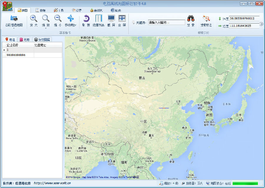Click the round arrow button beside coordinates
265x188 pixels.
[261, 24]
